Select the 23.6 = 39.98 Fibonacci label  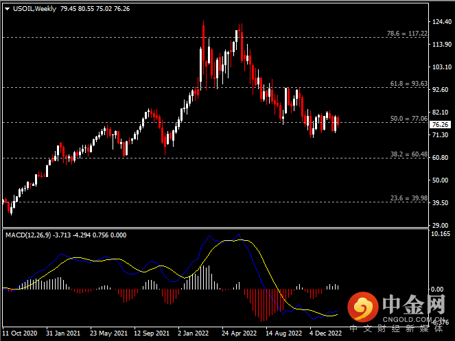pyautogui.click(x=408, y=198)
